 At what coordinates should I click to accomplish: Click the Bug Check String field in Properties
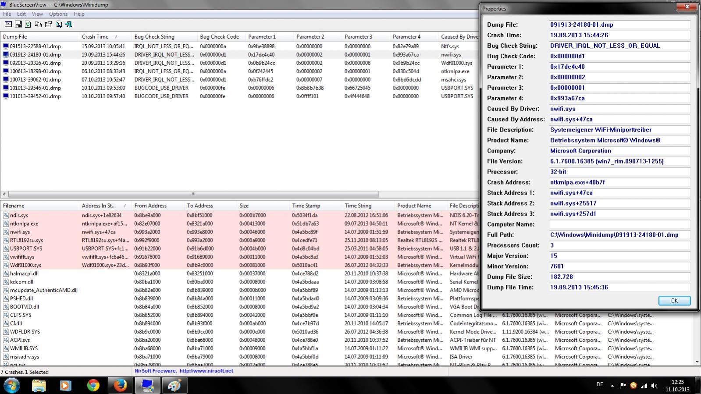pos(620,46)
